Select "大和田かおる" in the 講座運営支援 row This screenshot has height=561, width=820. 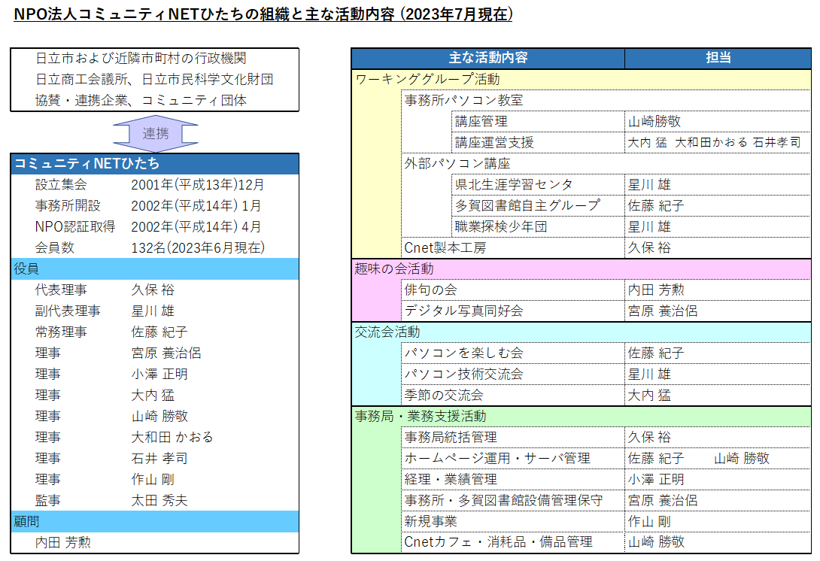point(711,142)
